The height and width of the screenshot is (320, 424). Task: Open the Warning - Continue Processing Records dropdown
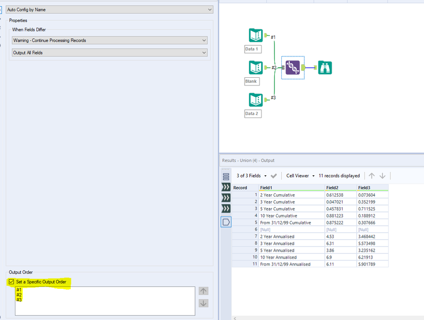(x=110, y=40)
